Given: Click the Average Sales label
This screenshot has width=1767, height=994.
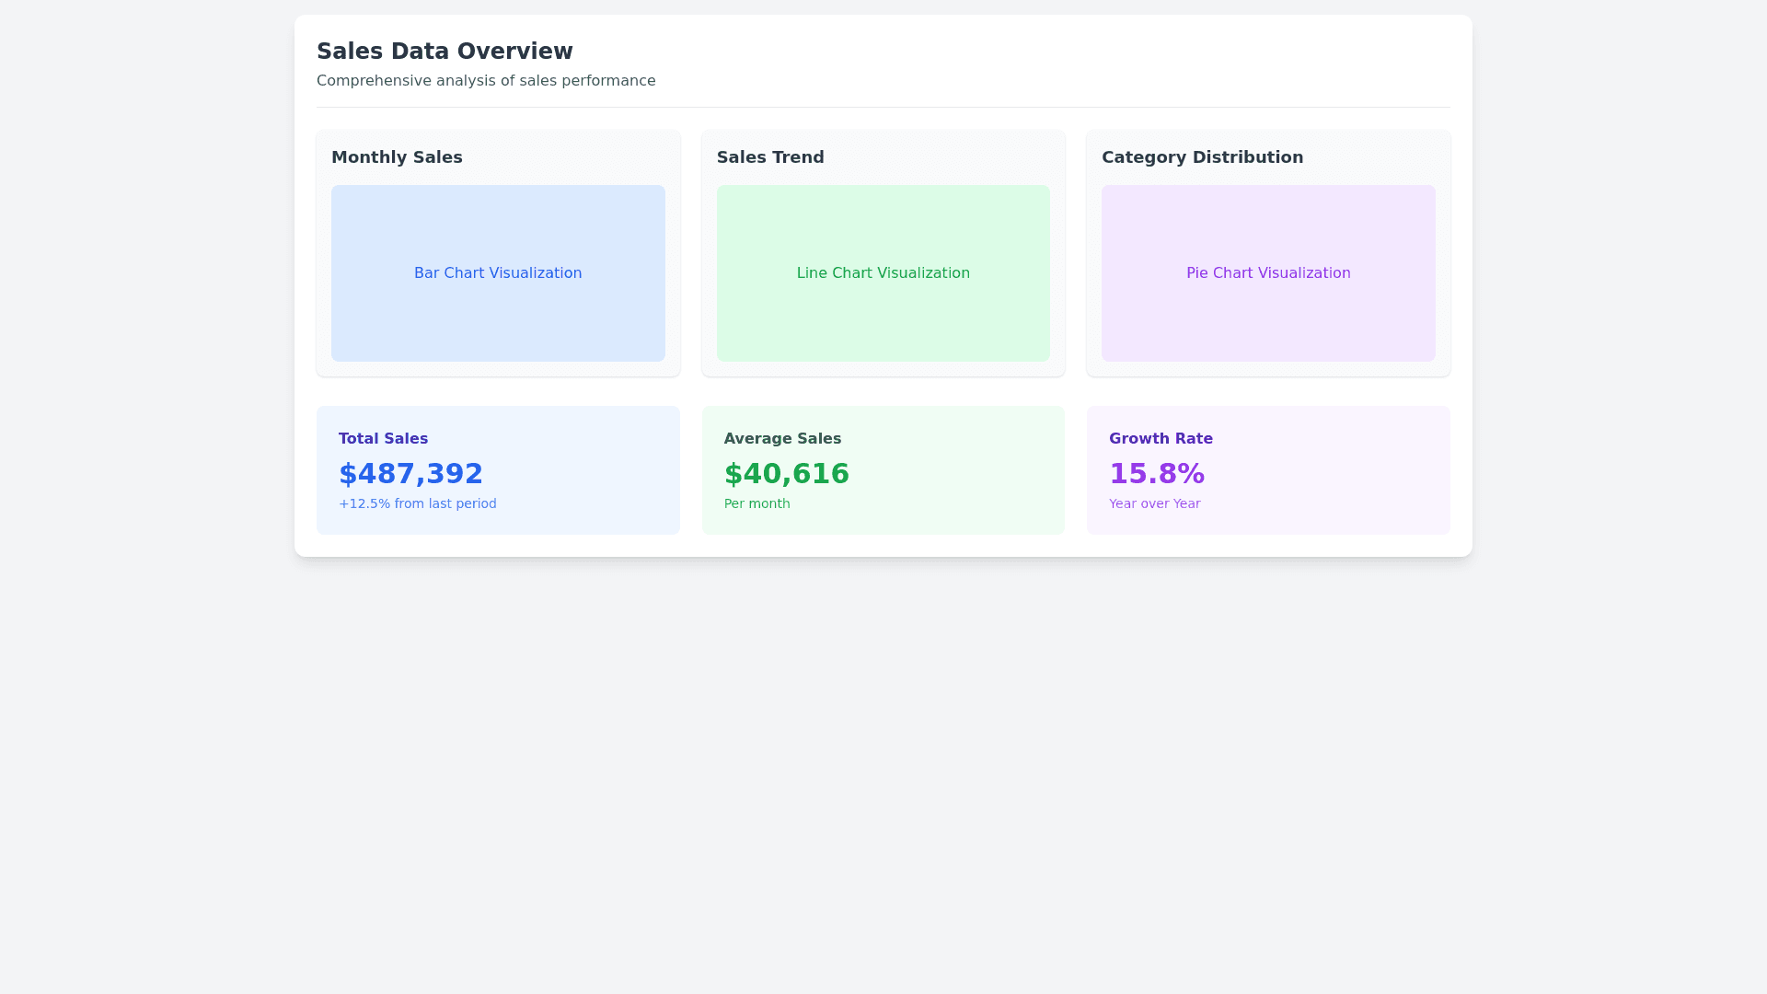Looking at the screenshot, I should 782,439.
